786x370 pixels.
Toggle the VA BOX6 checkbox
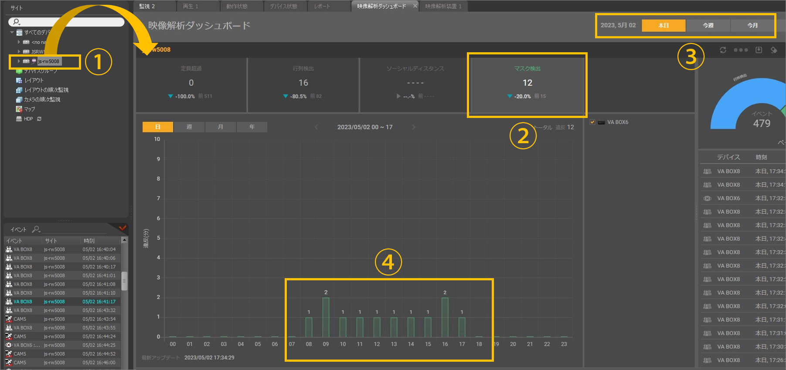(x=592, y=122)
